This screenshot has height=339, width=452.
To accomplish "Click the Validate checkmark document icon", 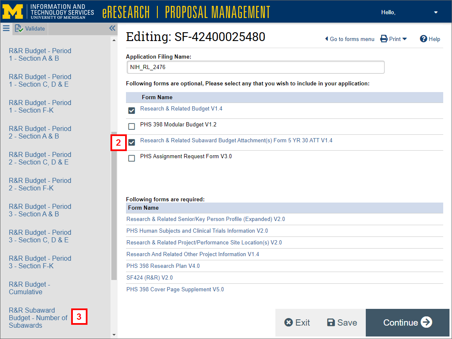I will tap(19, 28).
